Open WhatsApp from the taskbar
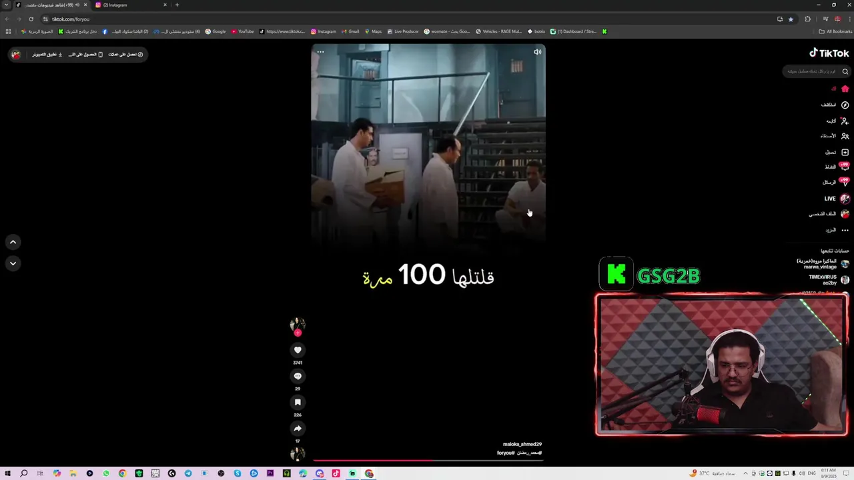The image size is (854, 480). 106,473
